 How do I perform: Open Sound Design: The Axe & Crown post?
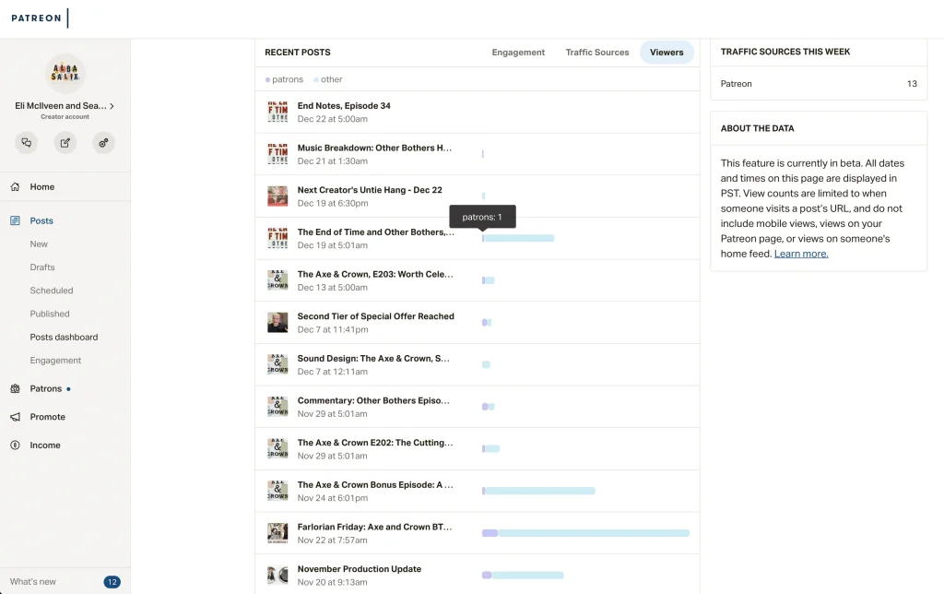pyautogui.click(x=373, y=359)
